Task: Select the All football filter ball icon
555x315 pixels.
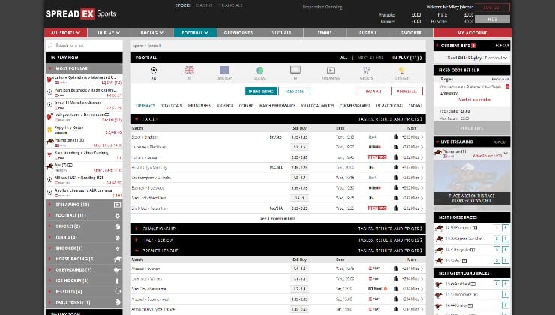Action: [x=154, y=70]
